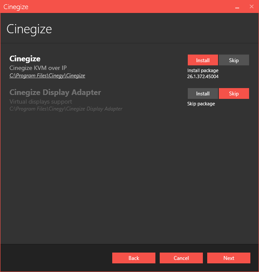Select Install for Cinegize KVM package
Screen dimensions: 259x272
[202, 60]
